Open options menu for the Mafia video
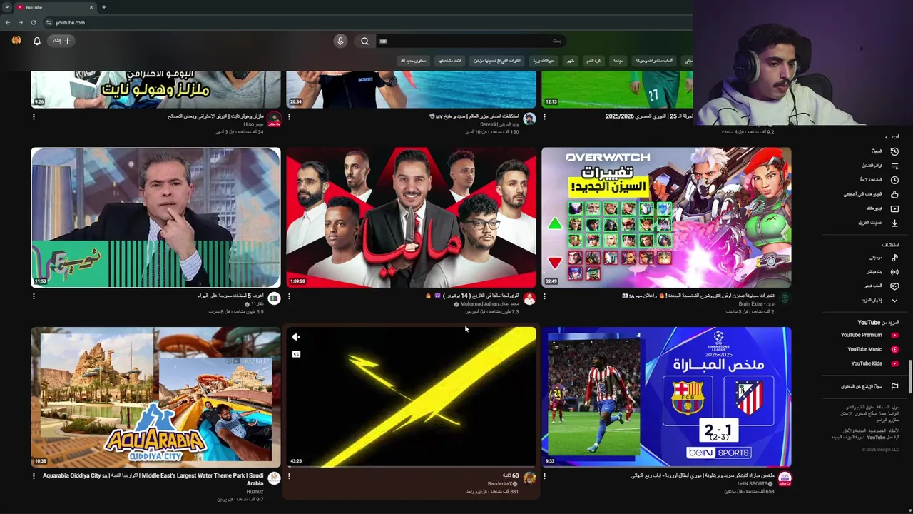The image size is (913, 514). click(x=289, y=296)
